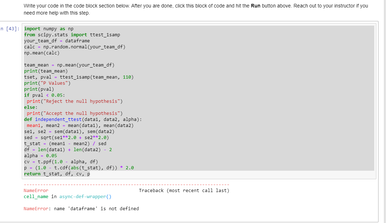The height and width of the screenshot is (223, 386).
Task: Click the 'Reject the null hypothesis' print line
Action: pyautogui.click(x=74, y=101)
